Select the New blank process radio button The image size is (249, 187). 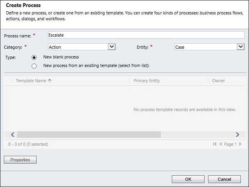coord(34,58)
